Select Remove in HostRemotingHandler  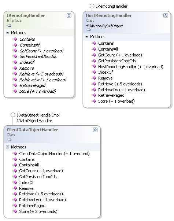pyautogui.click(x=105, y=78)
